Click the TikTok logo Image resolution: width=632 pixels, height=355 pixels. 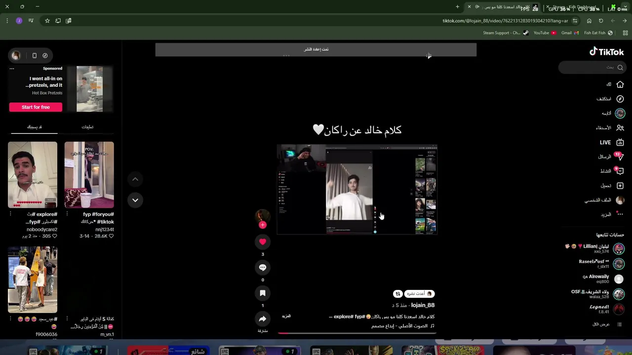click(x=606, y=52)
